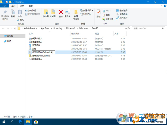
Task: Select Copy path (复制路径)
Action: [x=31, y=11]
